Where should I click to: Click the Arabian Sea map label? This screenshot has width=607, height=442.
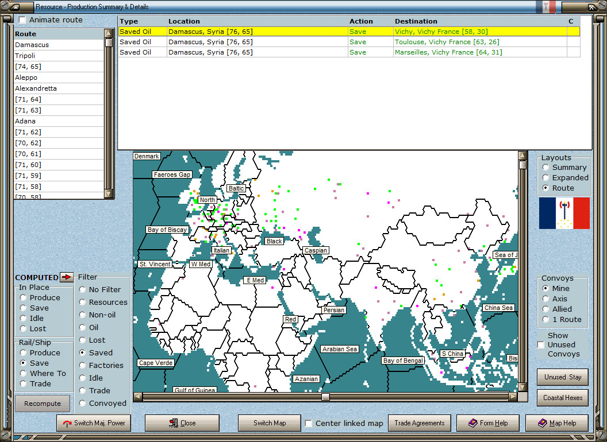[x=340, y=349]
